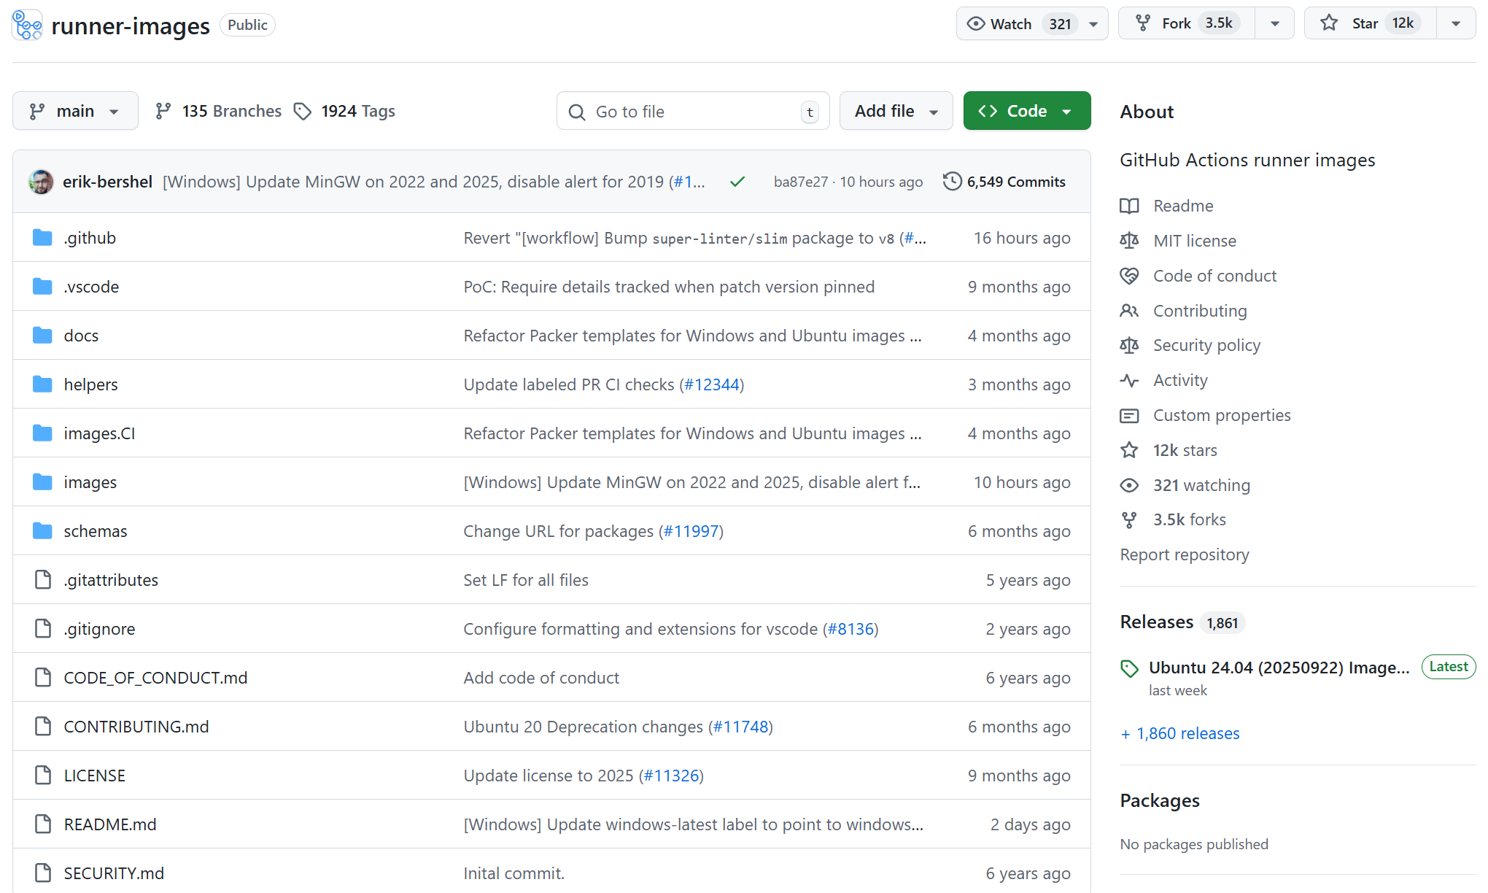Click erik-bershel's avatar thumbnail

coord(41,182)
